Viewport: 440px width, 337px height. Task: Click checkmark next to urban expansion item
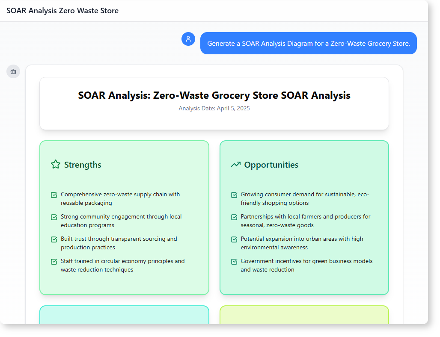pos(234,239)
